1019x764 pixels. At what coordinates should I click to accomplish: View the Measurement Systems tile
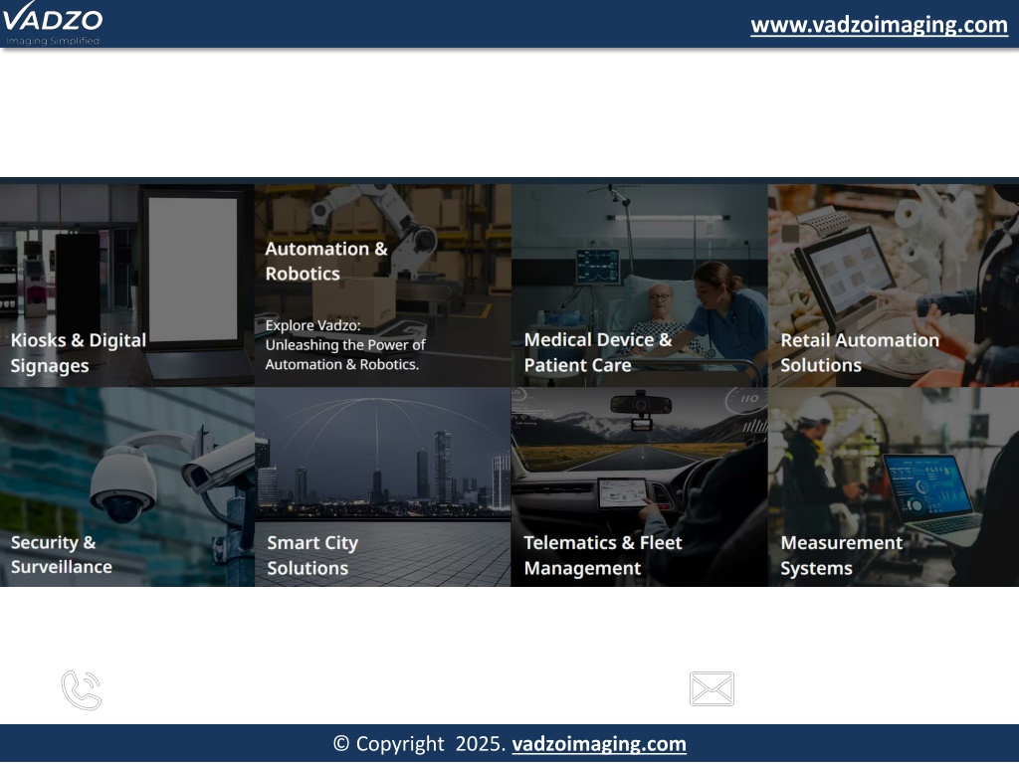[894, 486]
